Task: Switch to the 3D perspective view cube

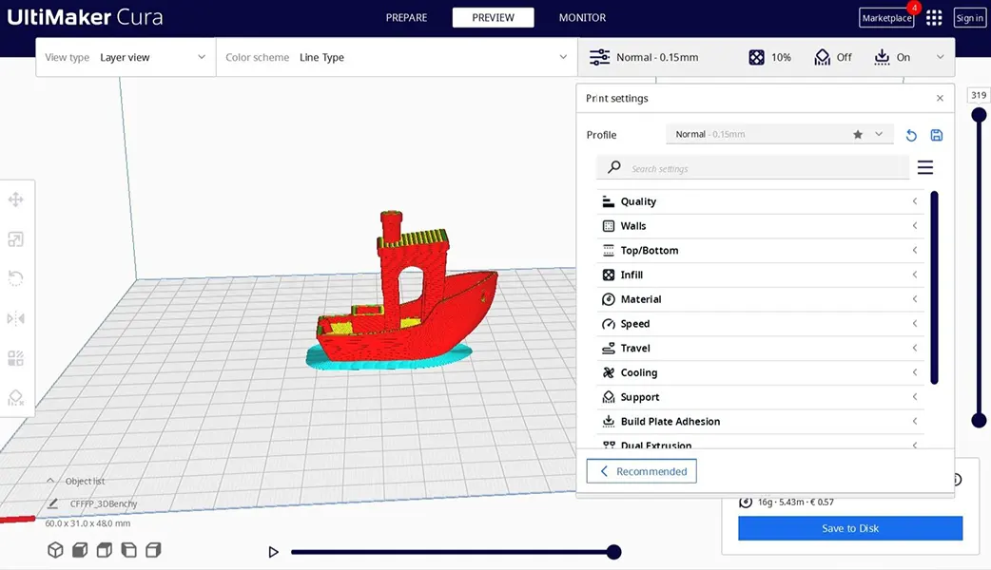Action: [x=55, y=550]
